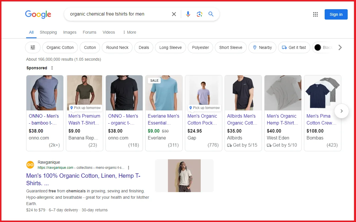This screenshot has width=356, height=222.
Task: Open Sponsored three-dot options menu
Action: point(52,68)
